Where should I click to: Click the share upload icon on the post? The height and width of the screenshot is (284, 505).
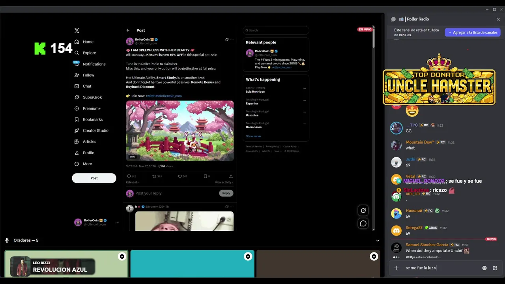(231, 176)
